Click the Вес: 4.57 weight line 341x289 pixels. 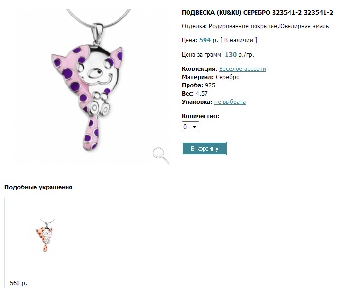coord(195,94)
